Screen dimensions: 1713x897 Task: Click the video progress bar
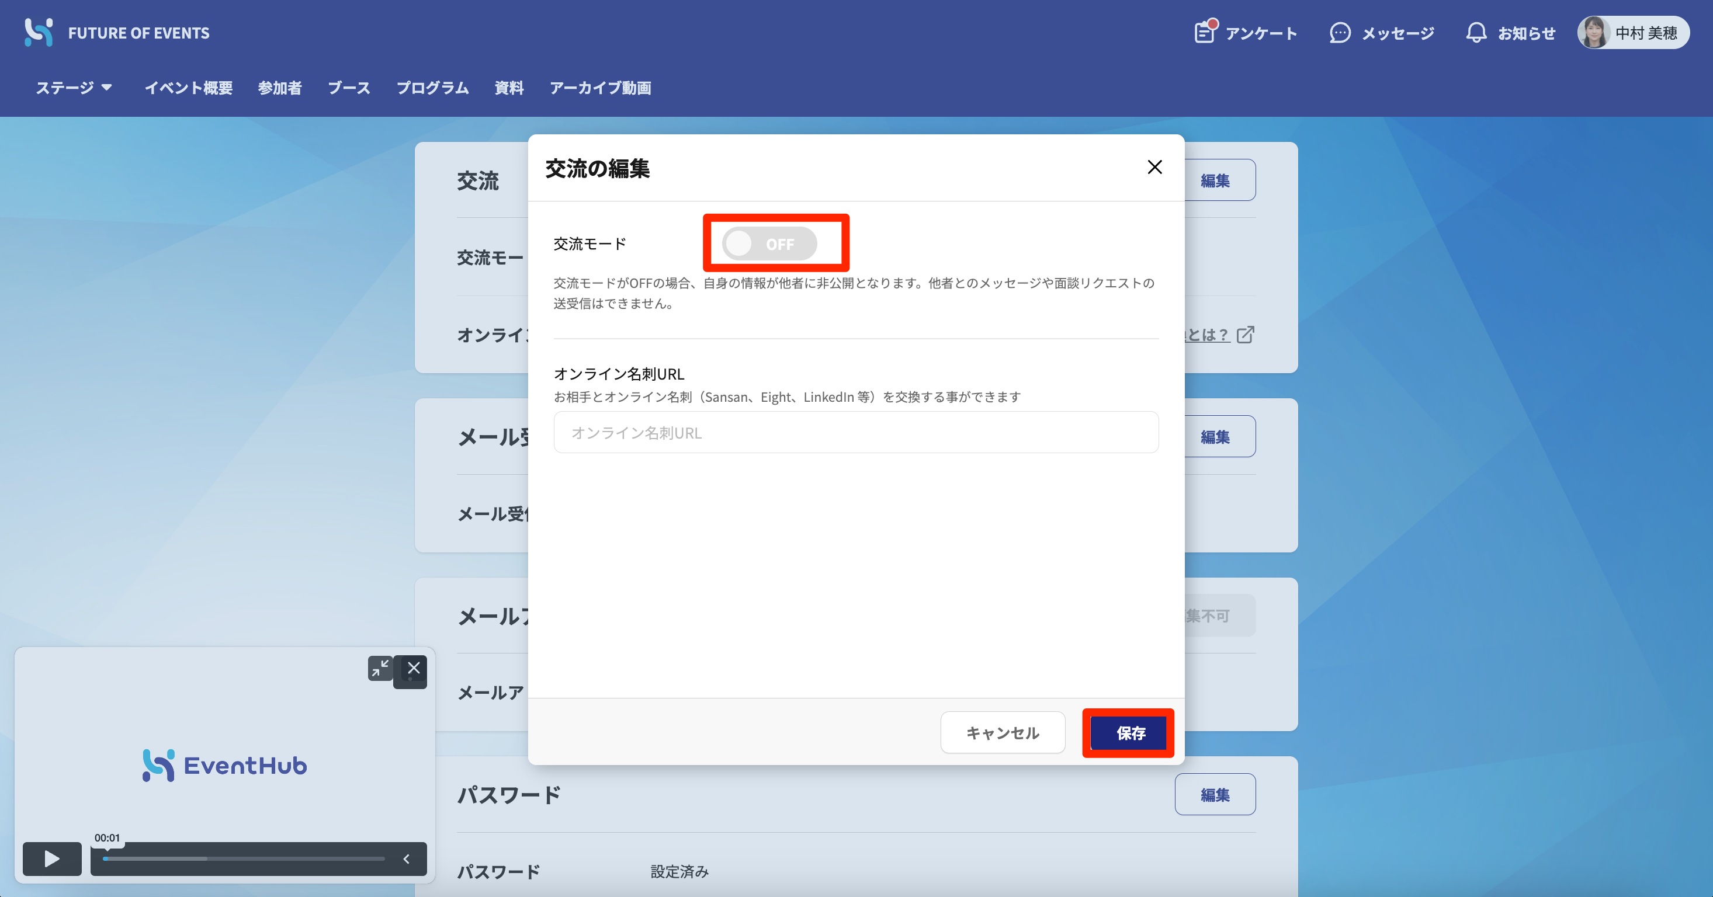coord(244,859)
